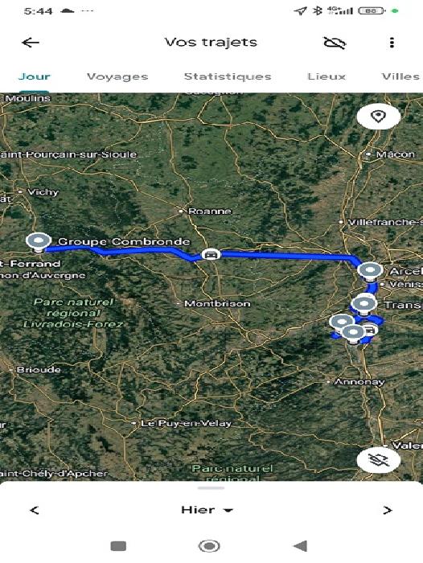This screenshot has width=423, height=563.
Task: Go to previous day arrow
Action: (35, 510)
